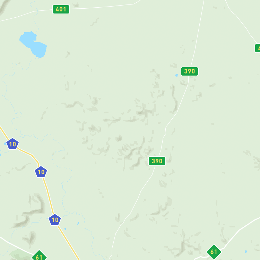This screenshot has height=260, width=260.
Task: Click the northernmost route 10 pentagon shield
Action: tap(12, 144)
